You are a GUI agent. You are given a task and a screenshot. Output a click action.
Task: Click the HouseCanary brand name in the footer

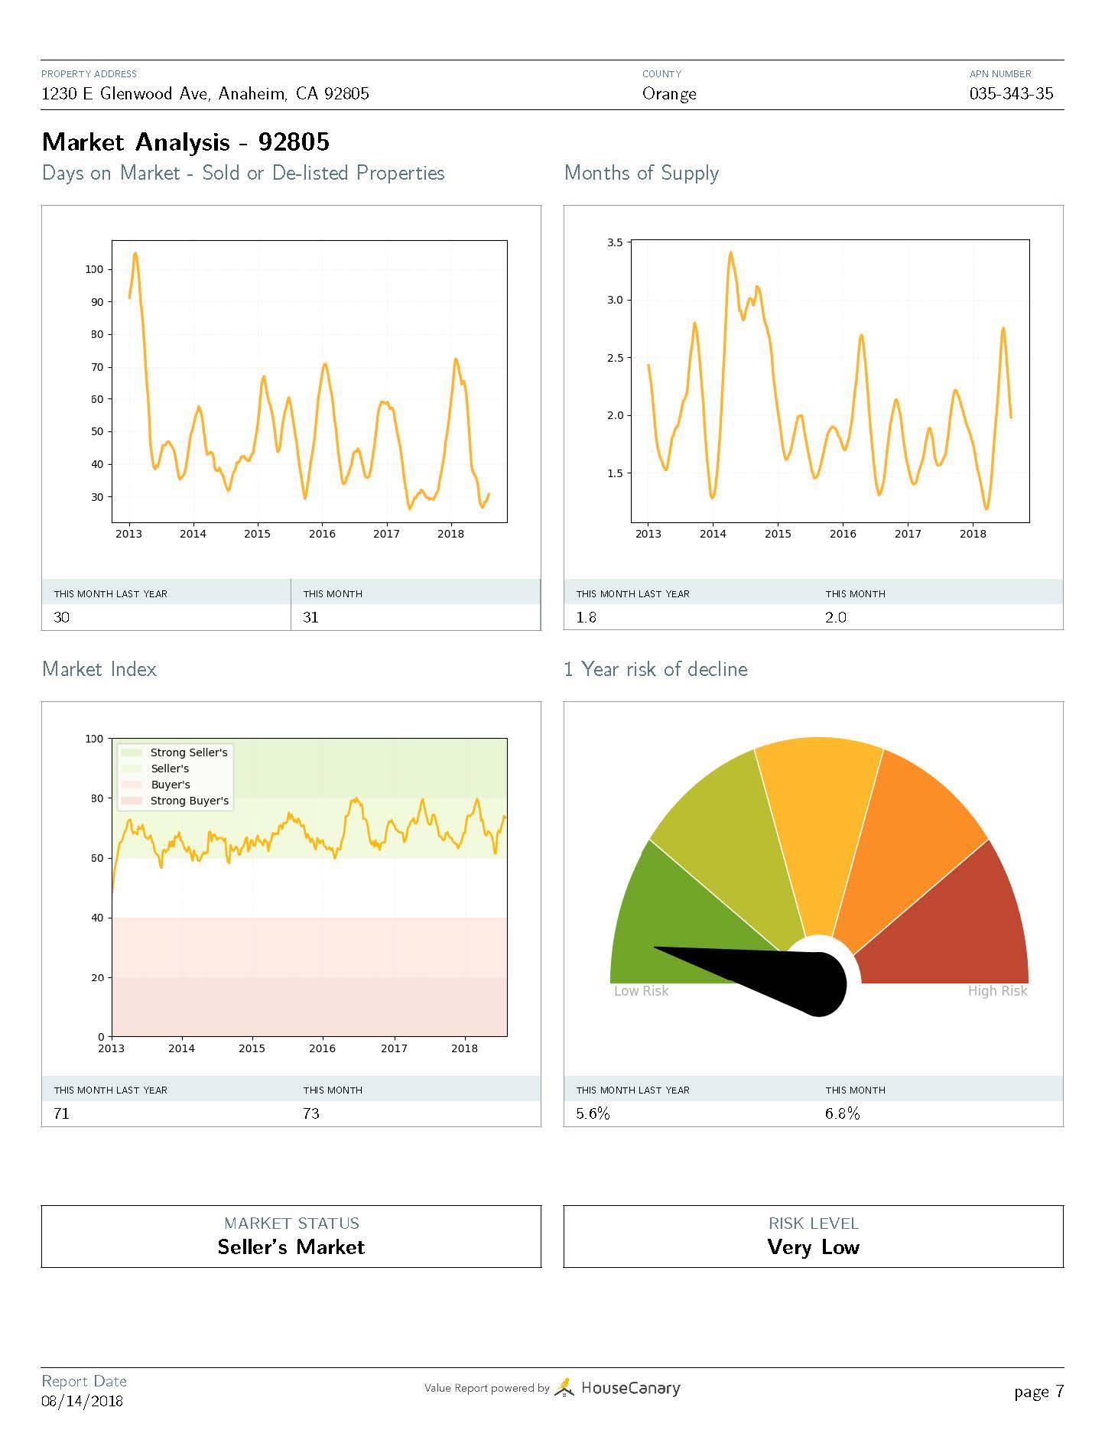click(630, 1387)
